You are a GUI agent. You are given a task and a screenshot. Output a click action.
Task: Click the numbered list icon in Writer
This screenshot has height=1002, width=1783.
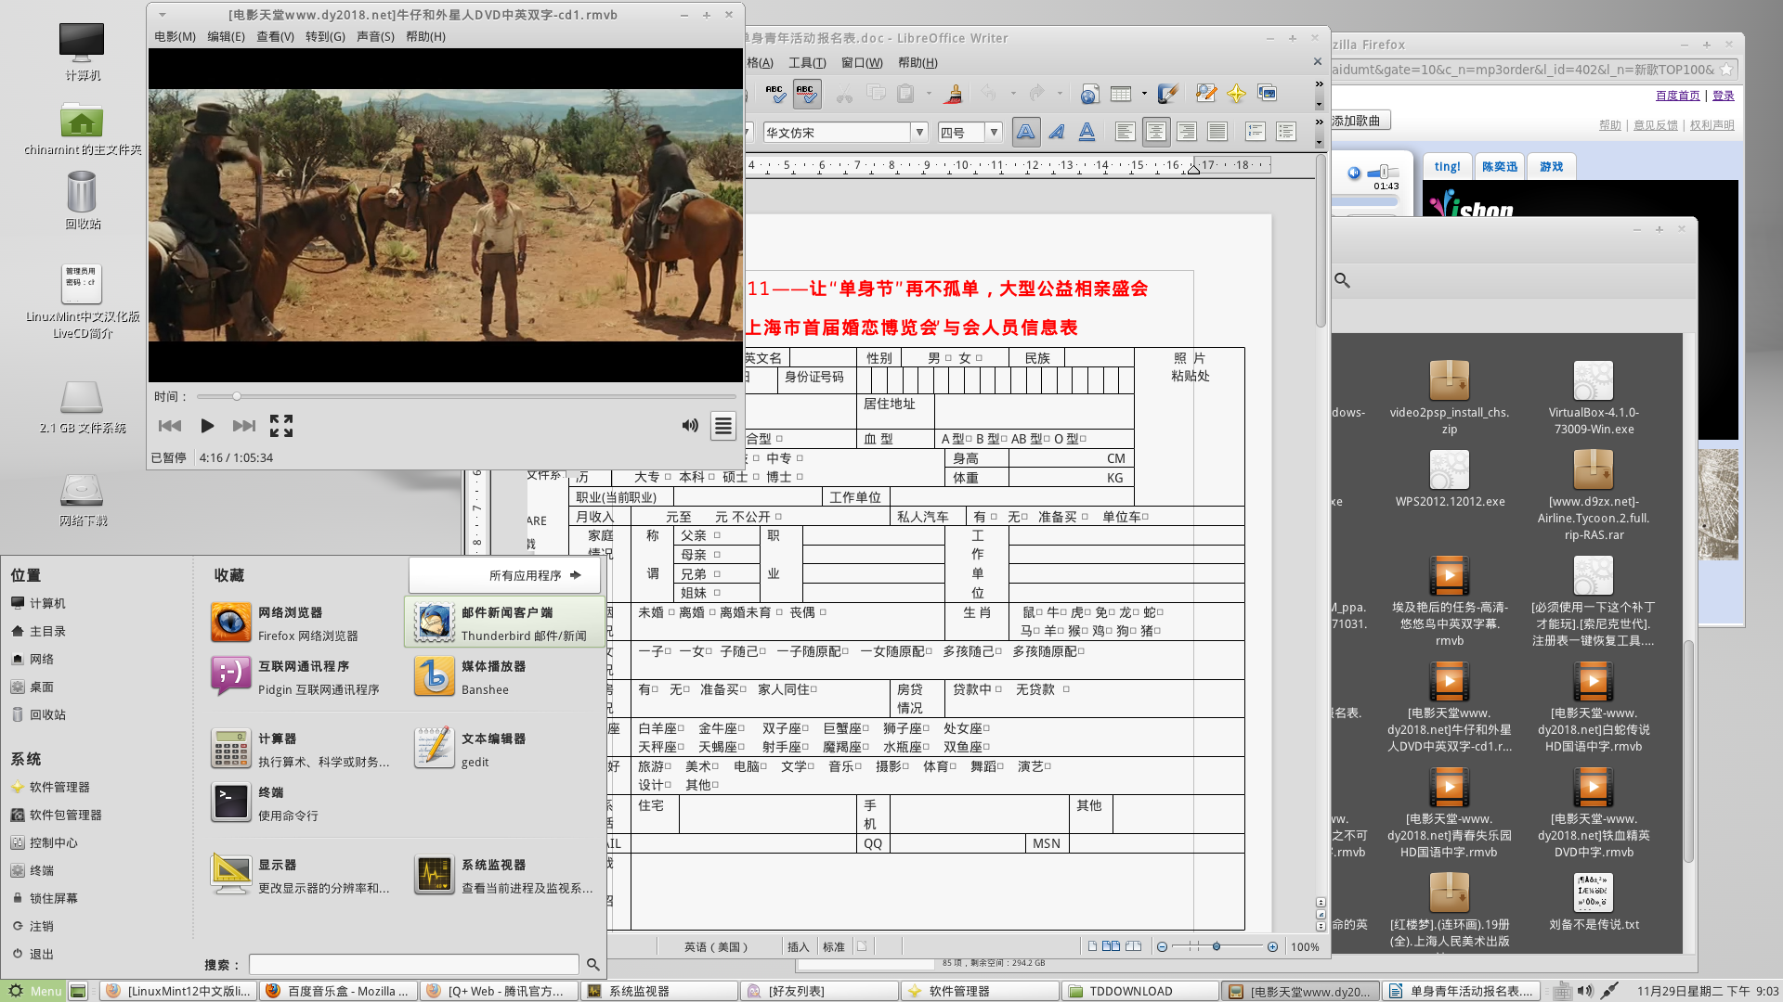click(1256, 132)
